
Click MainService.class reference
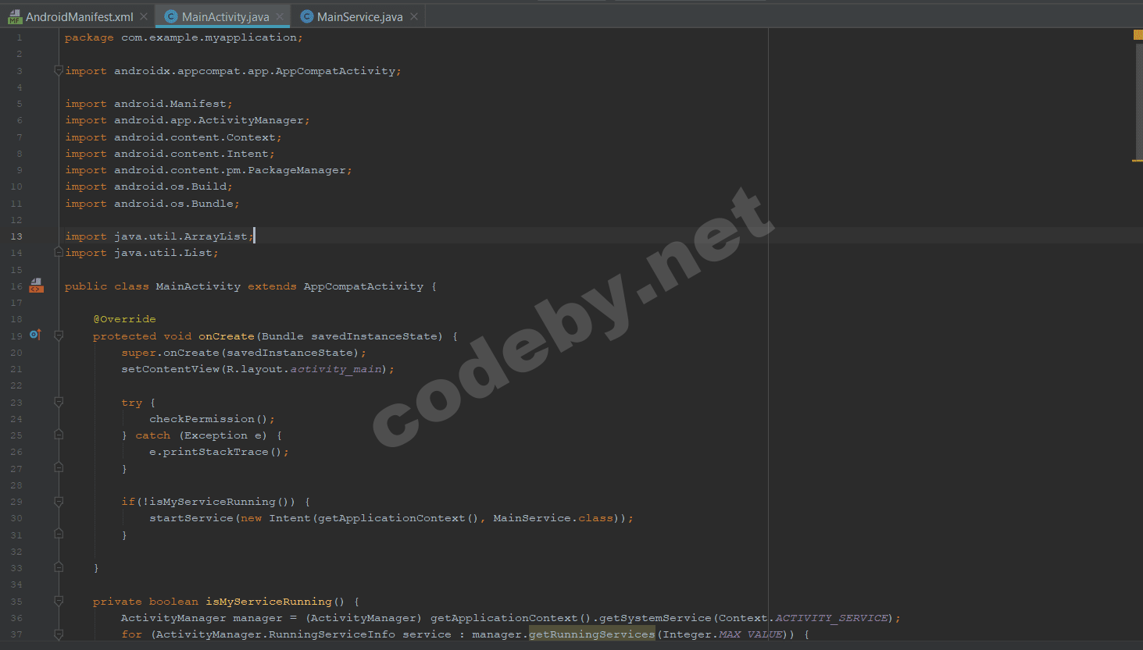click(x=553, y=518)
